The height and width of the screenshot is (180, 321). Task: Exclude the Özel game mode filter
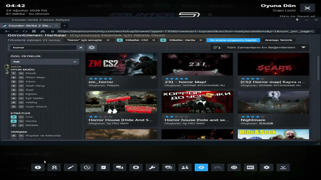click(x=21, y=90)
